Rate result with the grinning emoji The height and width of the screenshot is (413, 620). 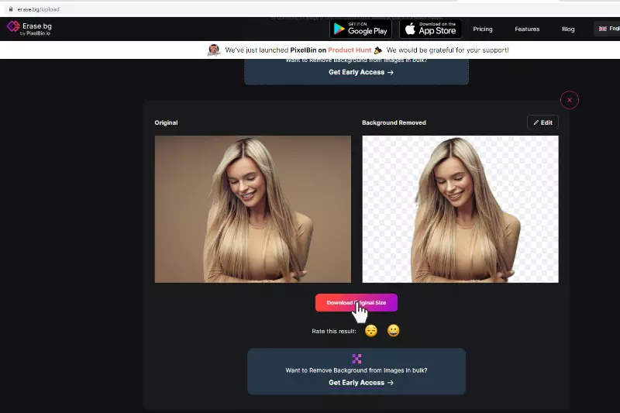click(x=393, y=330)
